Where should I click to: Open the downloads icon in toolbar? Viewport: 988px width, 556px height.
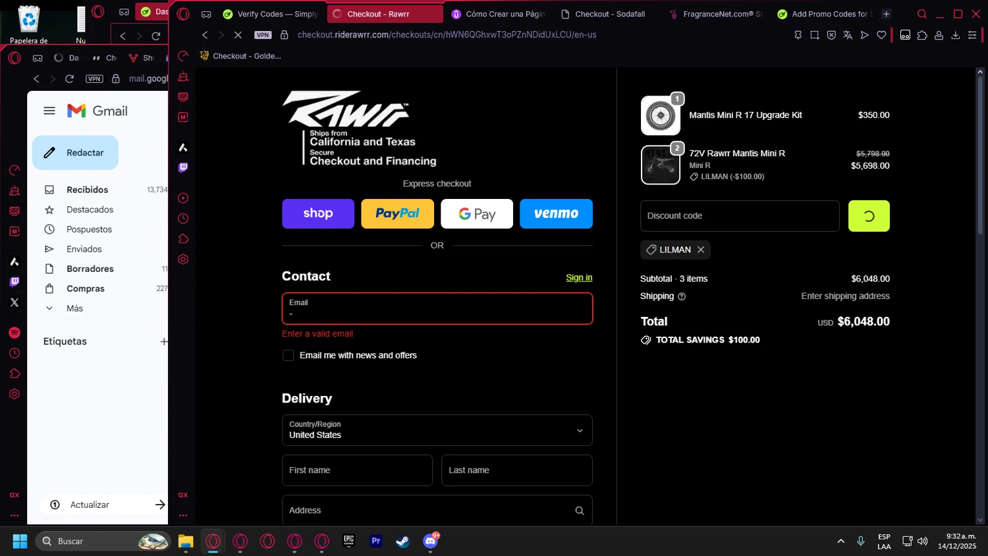[x=956, y=35]
